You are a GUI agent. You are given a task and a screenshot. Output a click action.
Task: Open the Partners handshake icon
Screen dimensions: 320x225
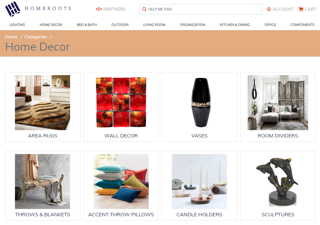pos(99,9)
